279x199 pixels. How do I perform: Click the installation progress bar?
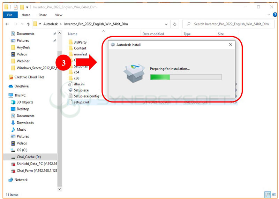pyautogui.click(x=186, y=77)
